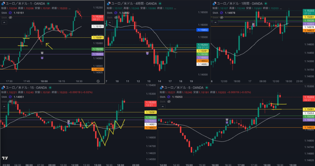
Task: Collapse indicator legend in 5-minute chart
Action: click(x=162, y=107)
